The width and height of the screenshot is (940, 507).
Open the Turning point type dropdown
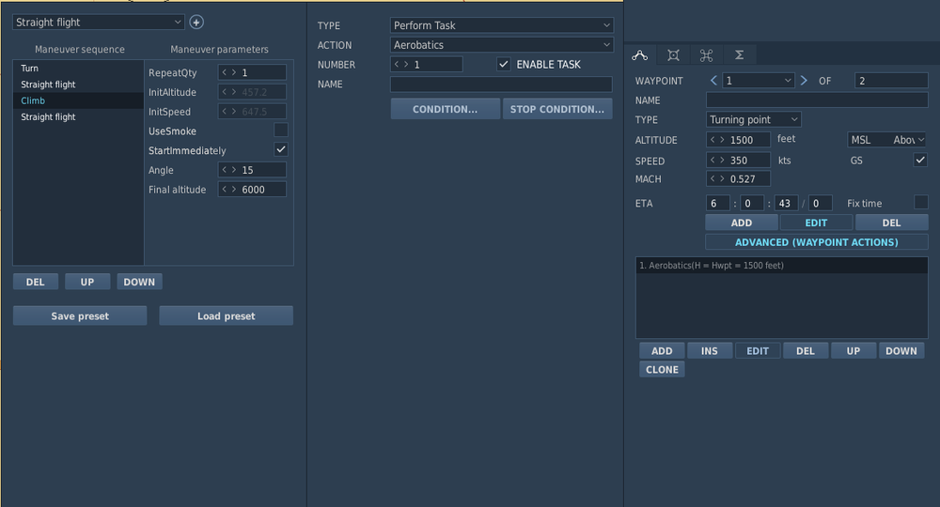(x=754, y=119)
